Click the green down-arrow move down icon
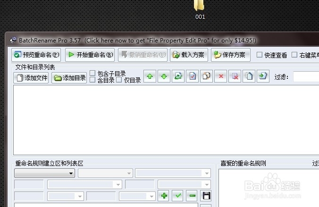The height and width of the screenshot is (207, 319). click(164, 76)
